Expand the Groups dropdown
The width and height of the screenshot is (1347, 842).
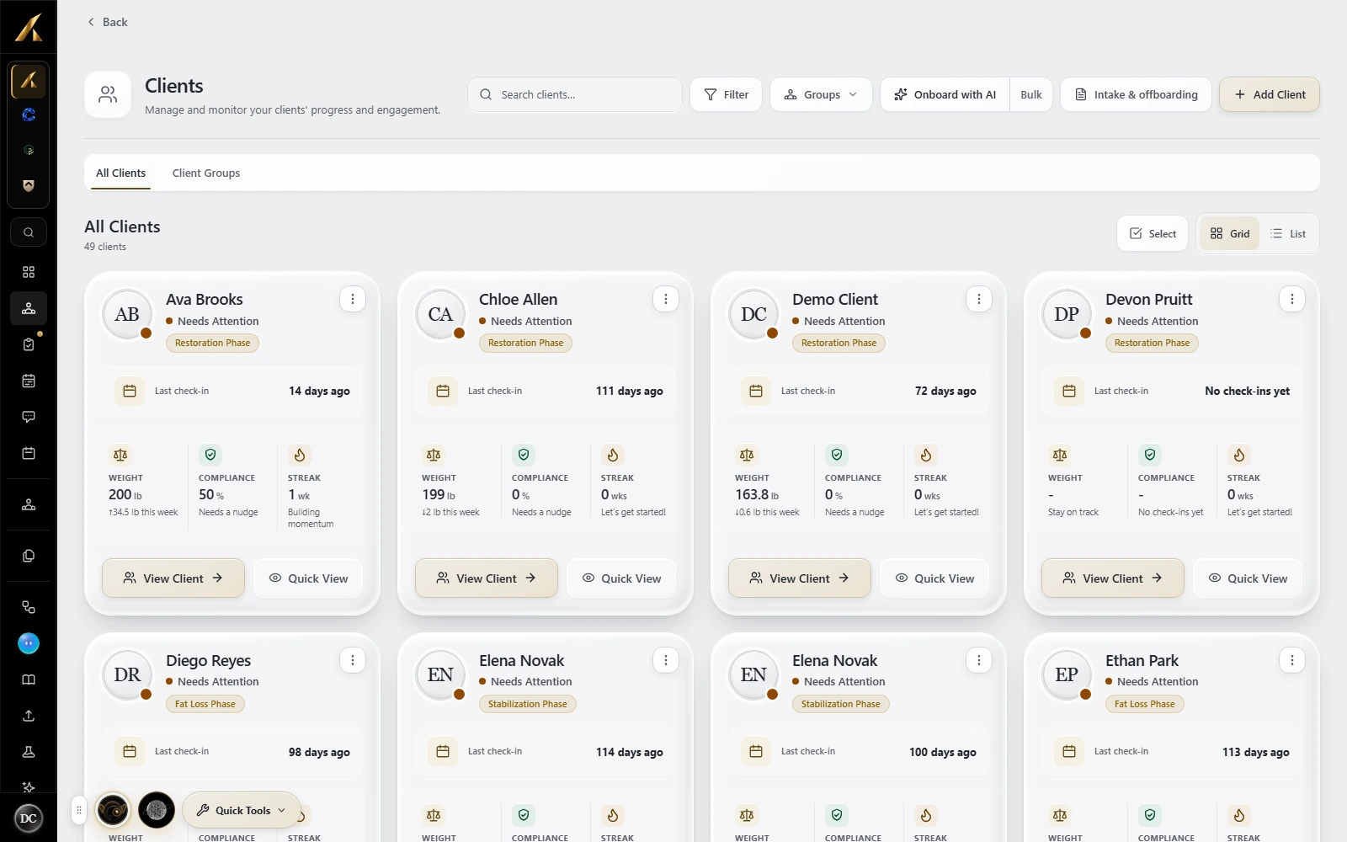pos(821,94)
